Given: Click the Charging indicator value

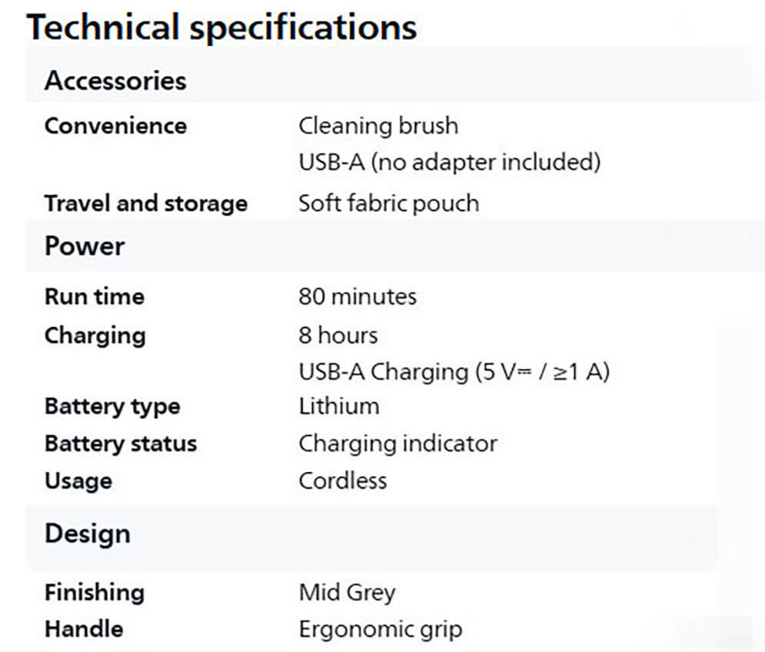Looking at the screenshot, I should click(397, 444).
